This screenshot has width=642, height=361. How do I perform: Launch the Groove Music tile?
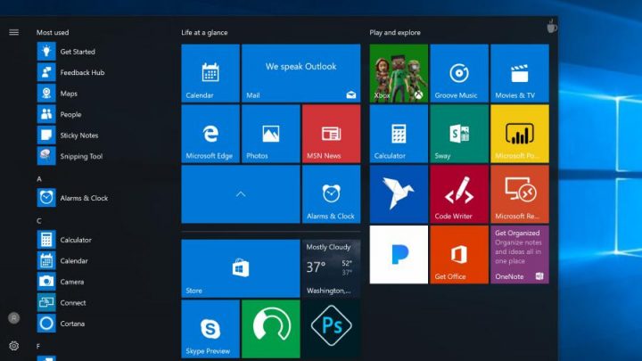click(x=459, y=73)
